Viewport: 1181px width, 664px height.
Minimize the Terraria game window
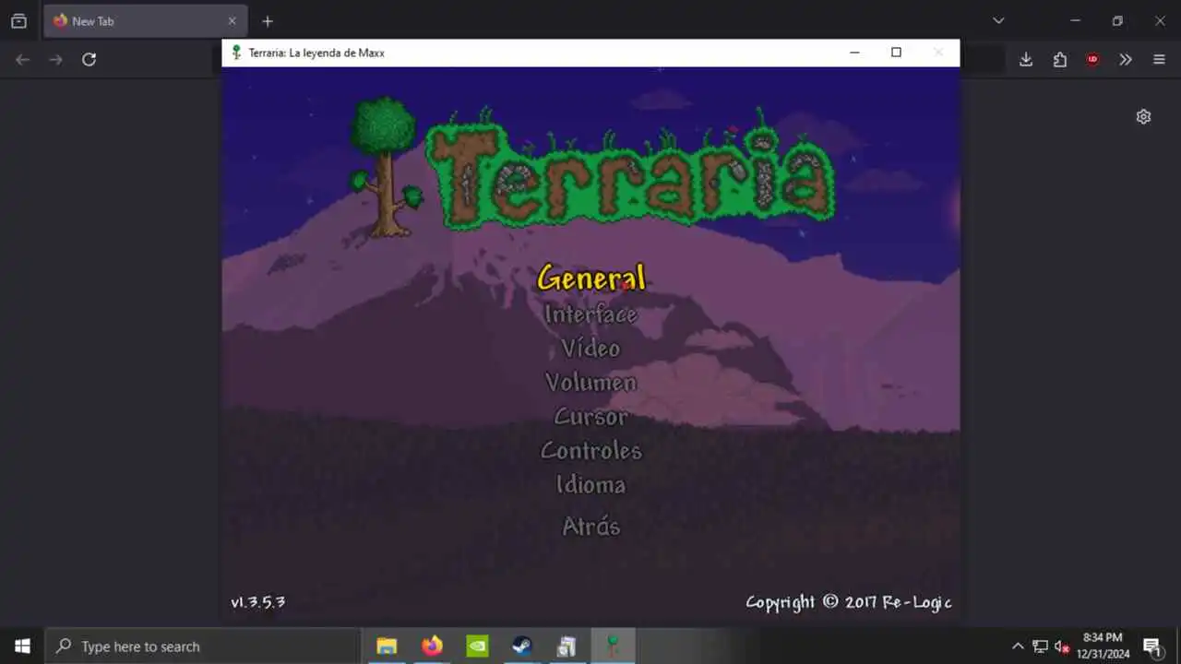point(854,53)
